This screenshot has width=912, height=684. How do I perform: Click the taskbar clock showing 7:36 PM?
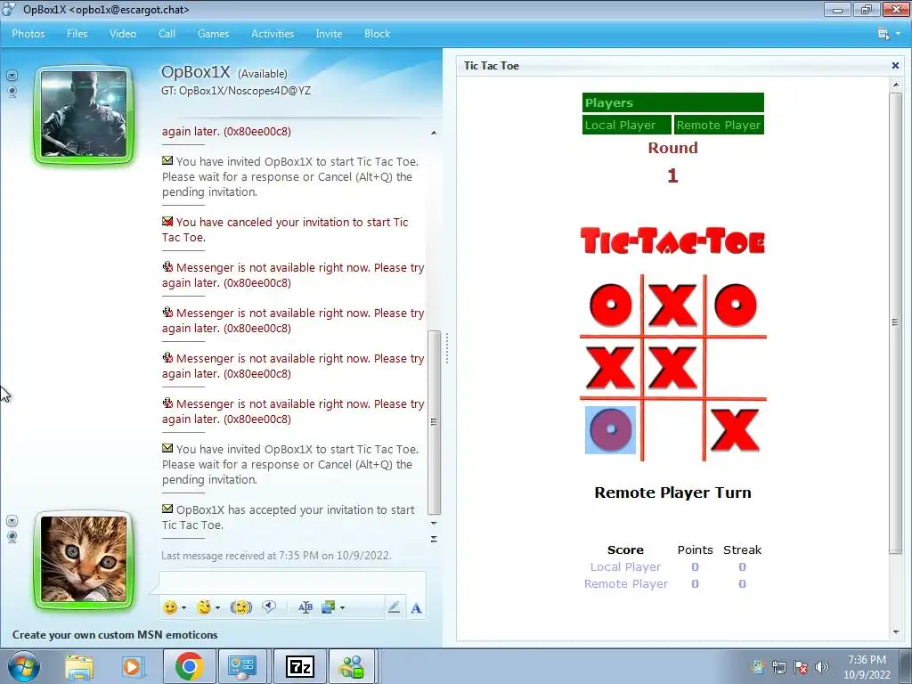[x=867, y=667]
